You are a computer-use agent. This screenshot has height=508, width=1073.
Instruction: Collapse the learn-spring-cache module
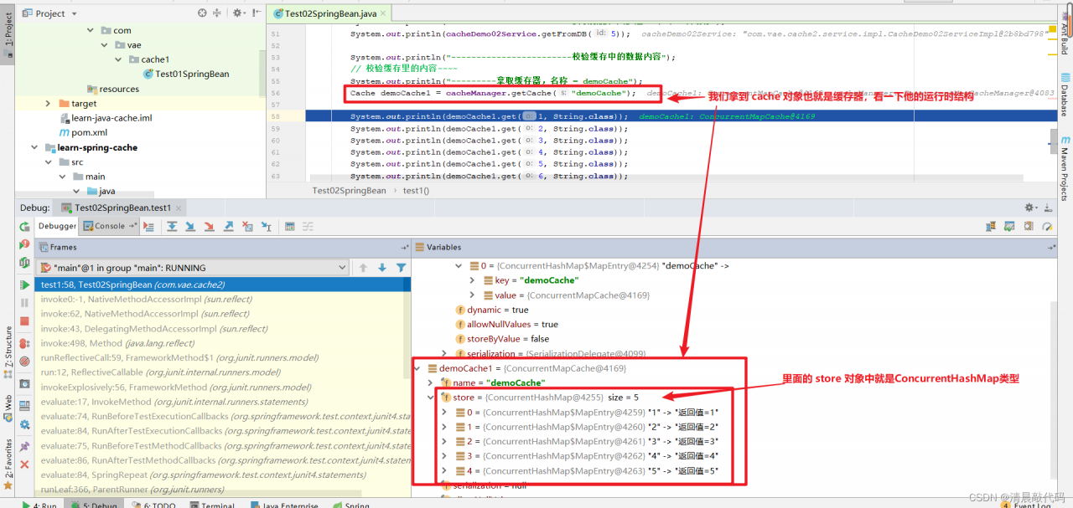34,147
